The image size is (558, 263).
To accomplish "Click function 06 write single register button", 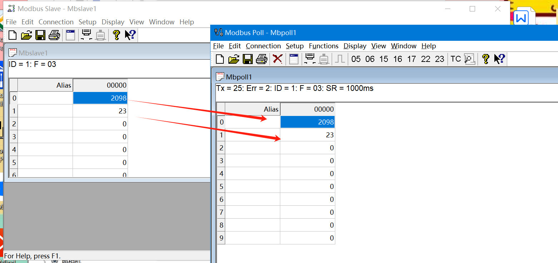I will click(x=370, y=59).
